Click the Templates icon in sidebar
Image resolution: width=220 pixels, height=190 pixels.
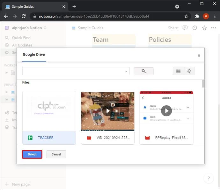tap(7, 112)
